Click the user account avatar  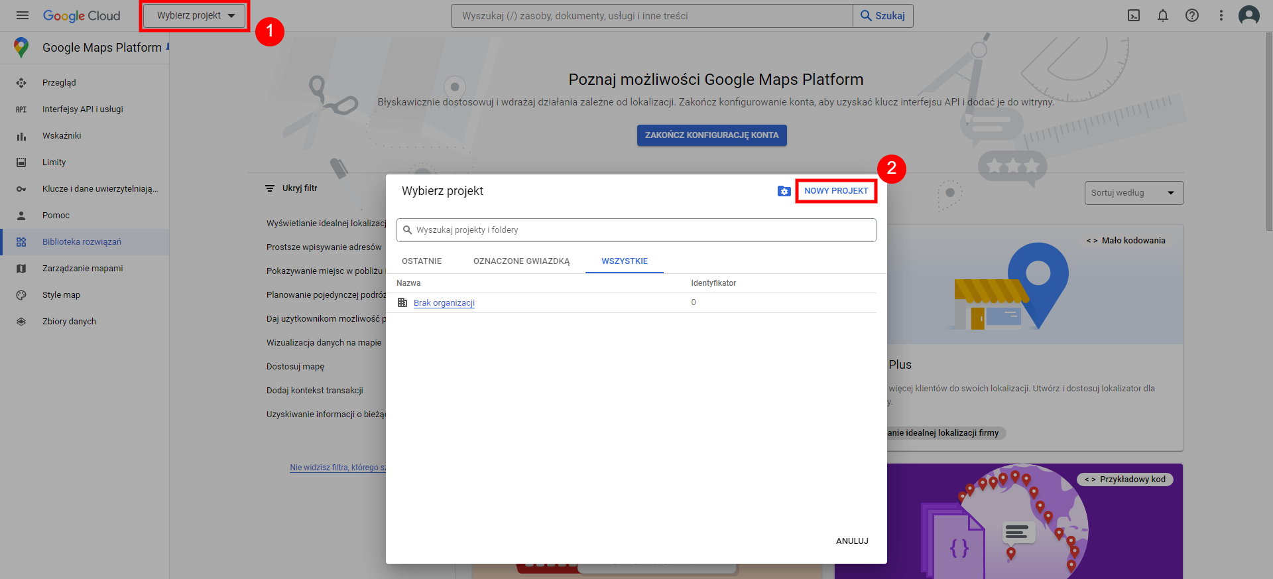1249,15
